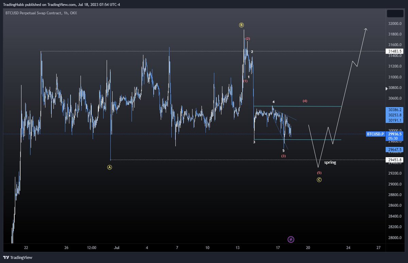This screenshot has width=408, height=263.
Task: Select the white subwave 5 label
Action: [283, 150]
